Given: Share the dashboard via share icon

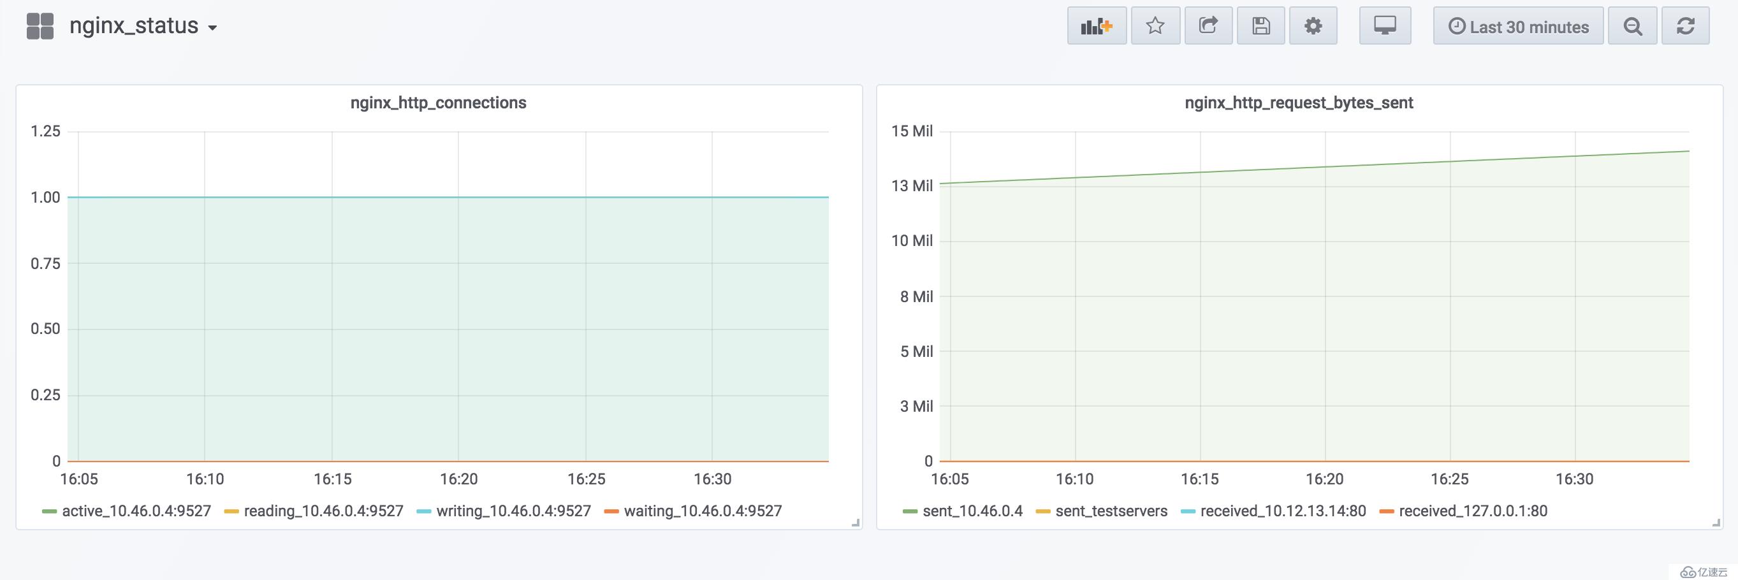Looking at the screenshot, I should click(x=1208, y=26).
